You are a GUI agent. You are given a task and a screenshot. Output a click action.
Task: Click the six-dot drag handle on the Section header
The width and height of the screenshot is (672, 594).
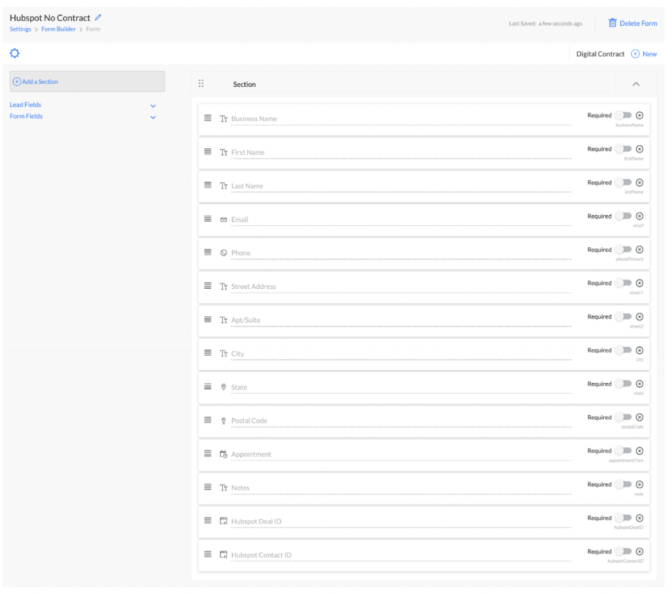click(x=201, y=83)
